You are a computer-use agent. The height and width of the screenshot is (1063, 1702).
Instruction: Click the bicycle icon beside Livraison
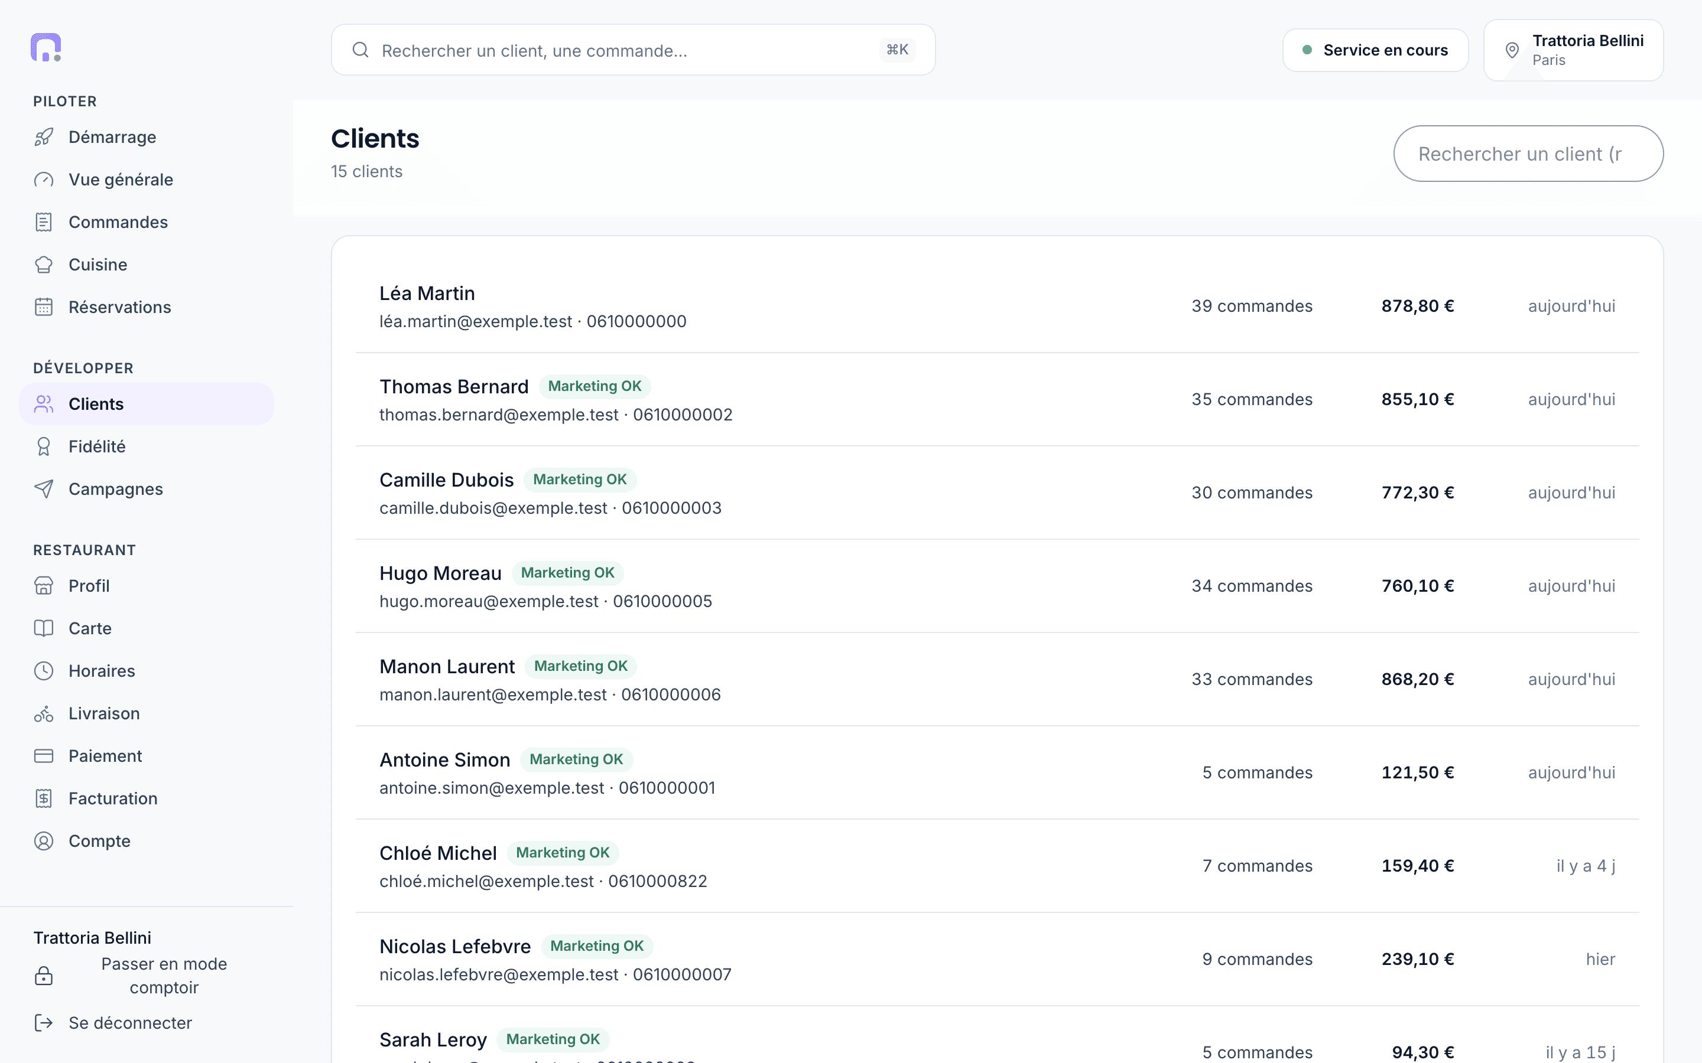[44, 713]
